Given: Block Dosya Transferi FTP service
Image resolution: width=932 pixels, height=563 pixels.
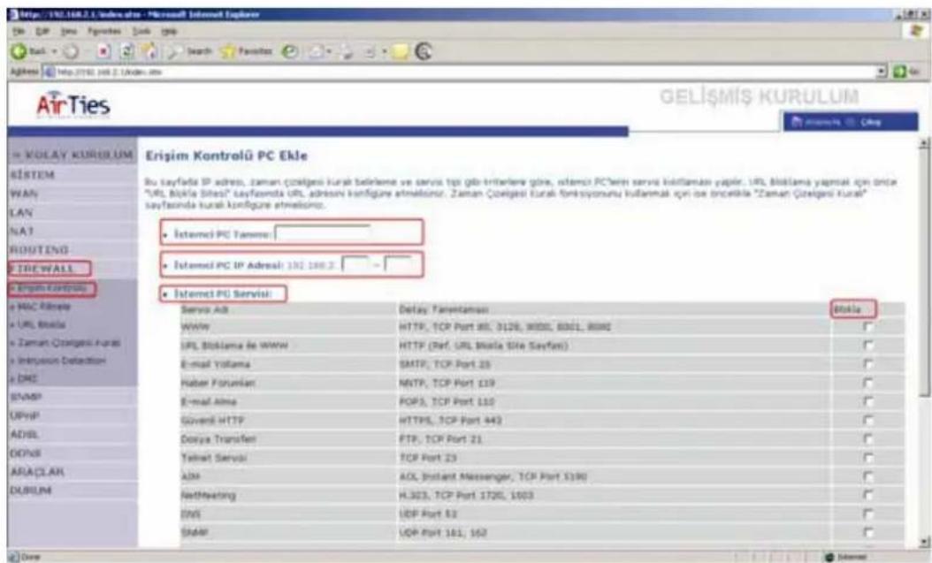Looking at the screenshot, I should tap(868, 439).
